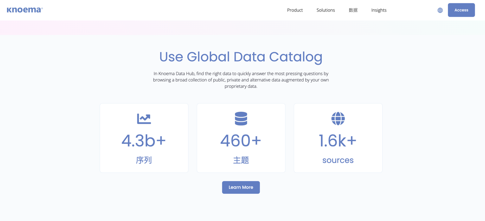The height and width of the screenshot is (221, 485).
Task: Click the 1.6k+ statistic
Action: coord(338,141)
